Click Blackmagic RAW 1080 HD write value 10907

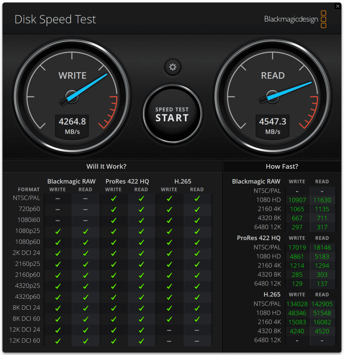297,200
